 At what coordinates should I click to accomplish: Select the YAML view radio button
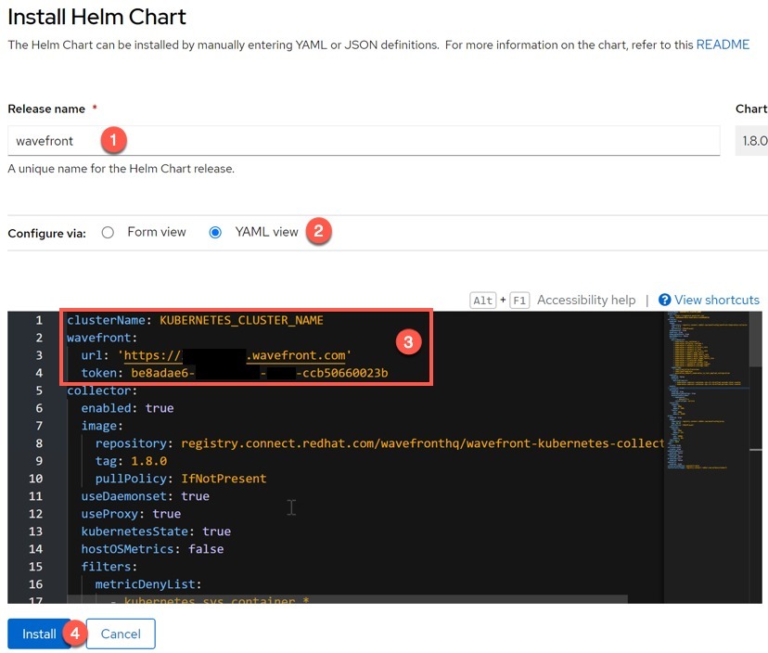pos(215,232)
